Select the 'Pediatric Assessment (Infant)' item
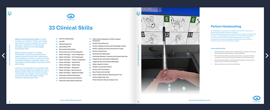 click(x=102, y=67)
